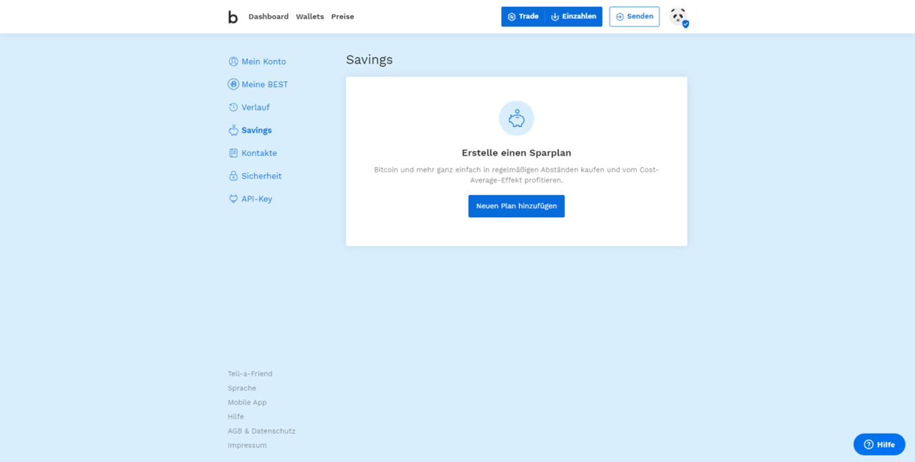The width and height of the screenshot is (915, 462).
Task: Click the BEST coin icon in sidebar
Action: pos(232,84)
